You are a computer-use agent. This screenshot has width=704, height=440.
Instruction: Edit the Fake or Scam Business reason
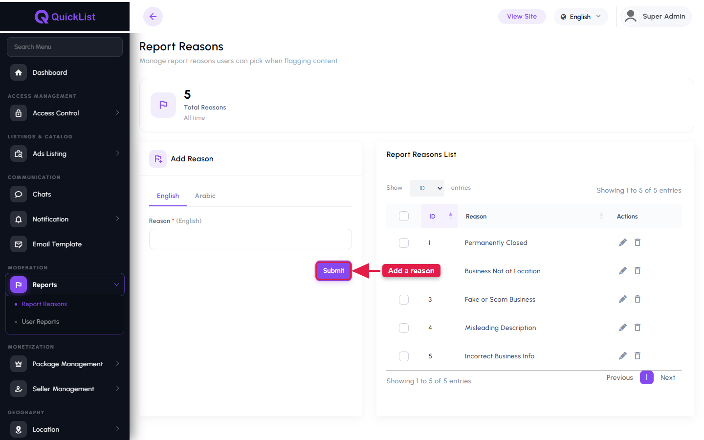[x=622, y=299]
